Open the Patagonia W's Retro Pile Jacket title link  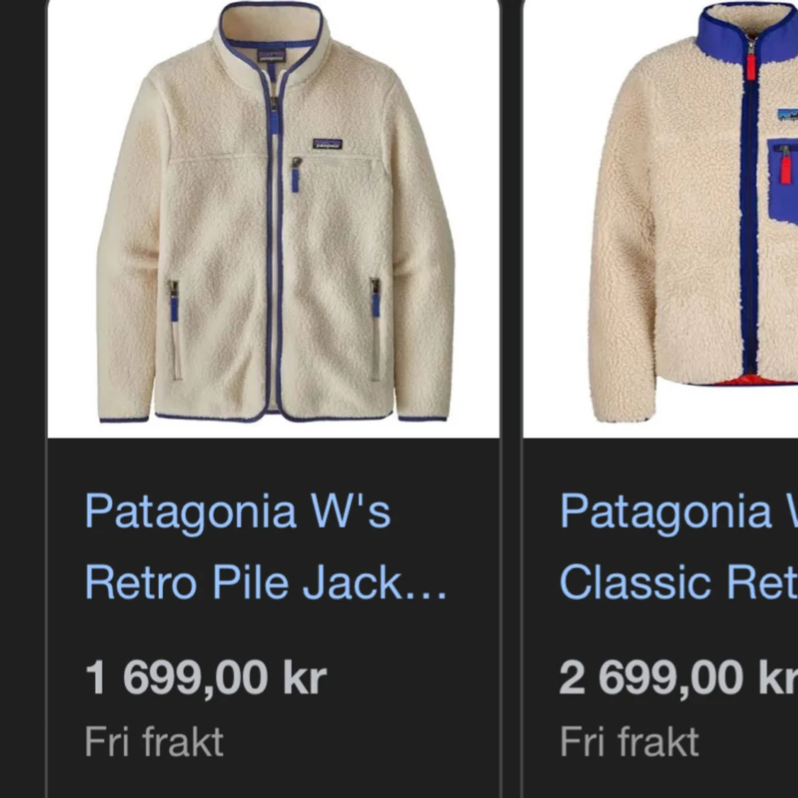point(265,547)
